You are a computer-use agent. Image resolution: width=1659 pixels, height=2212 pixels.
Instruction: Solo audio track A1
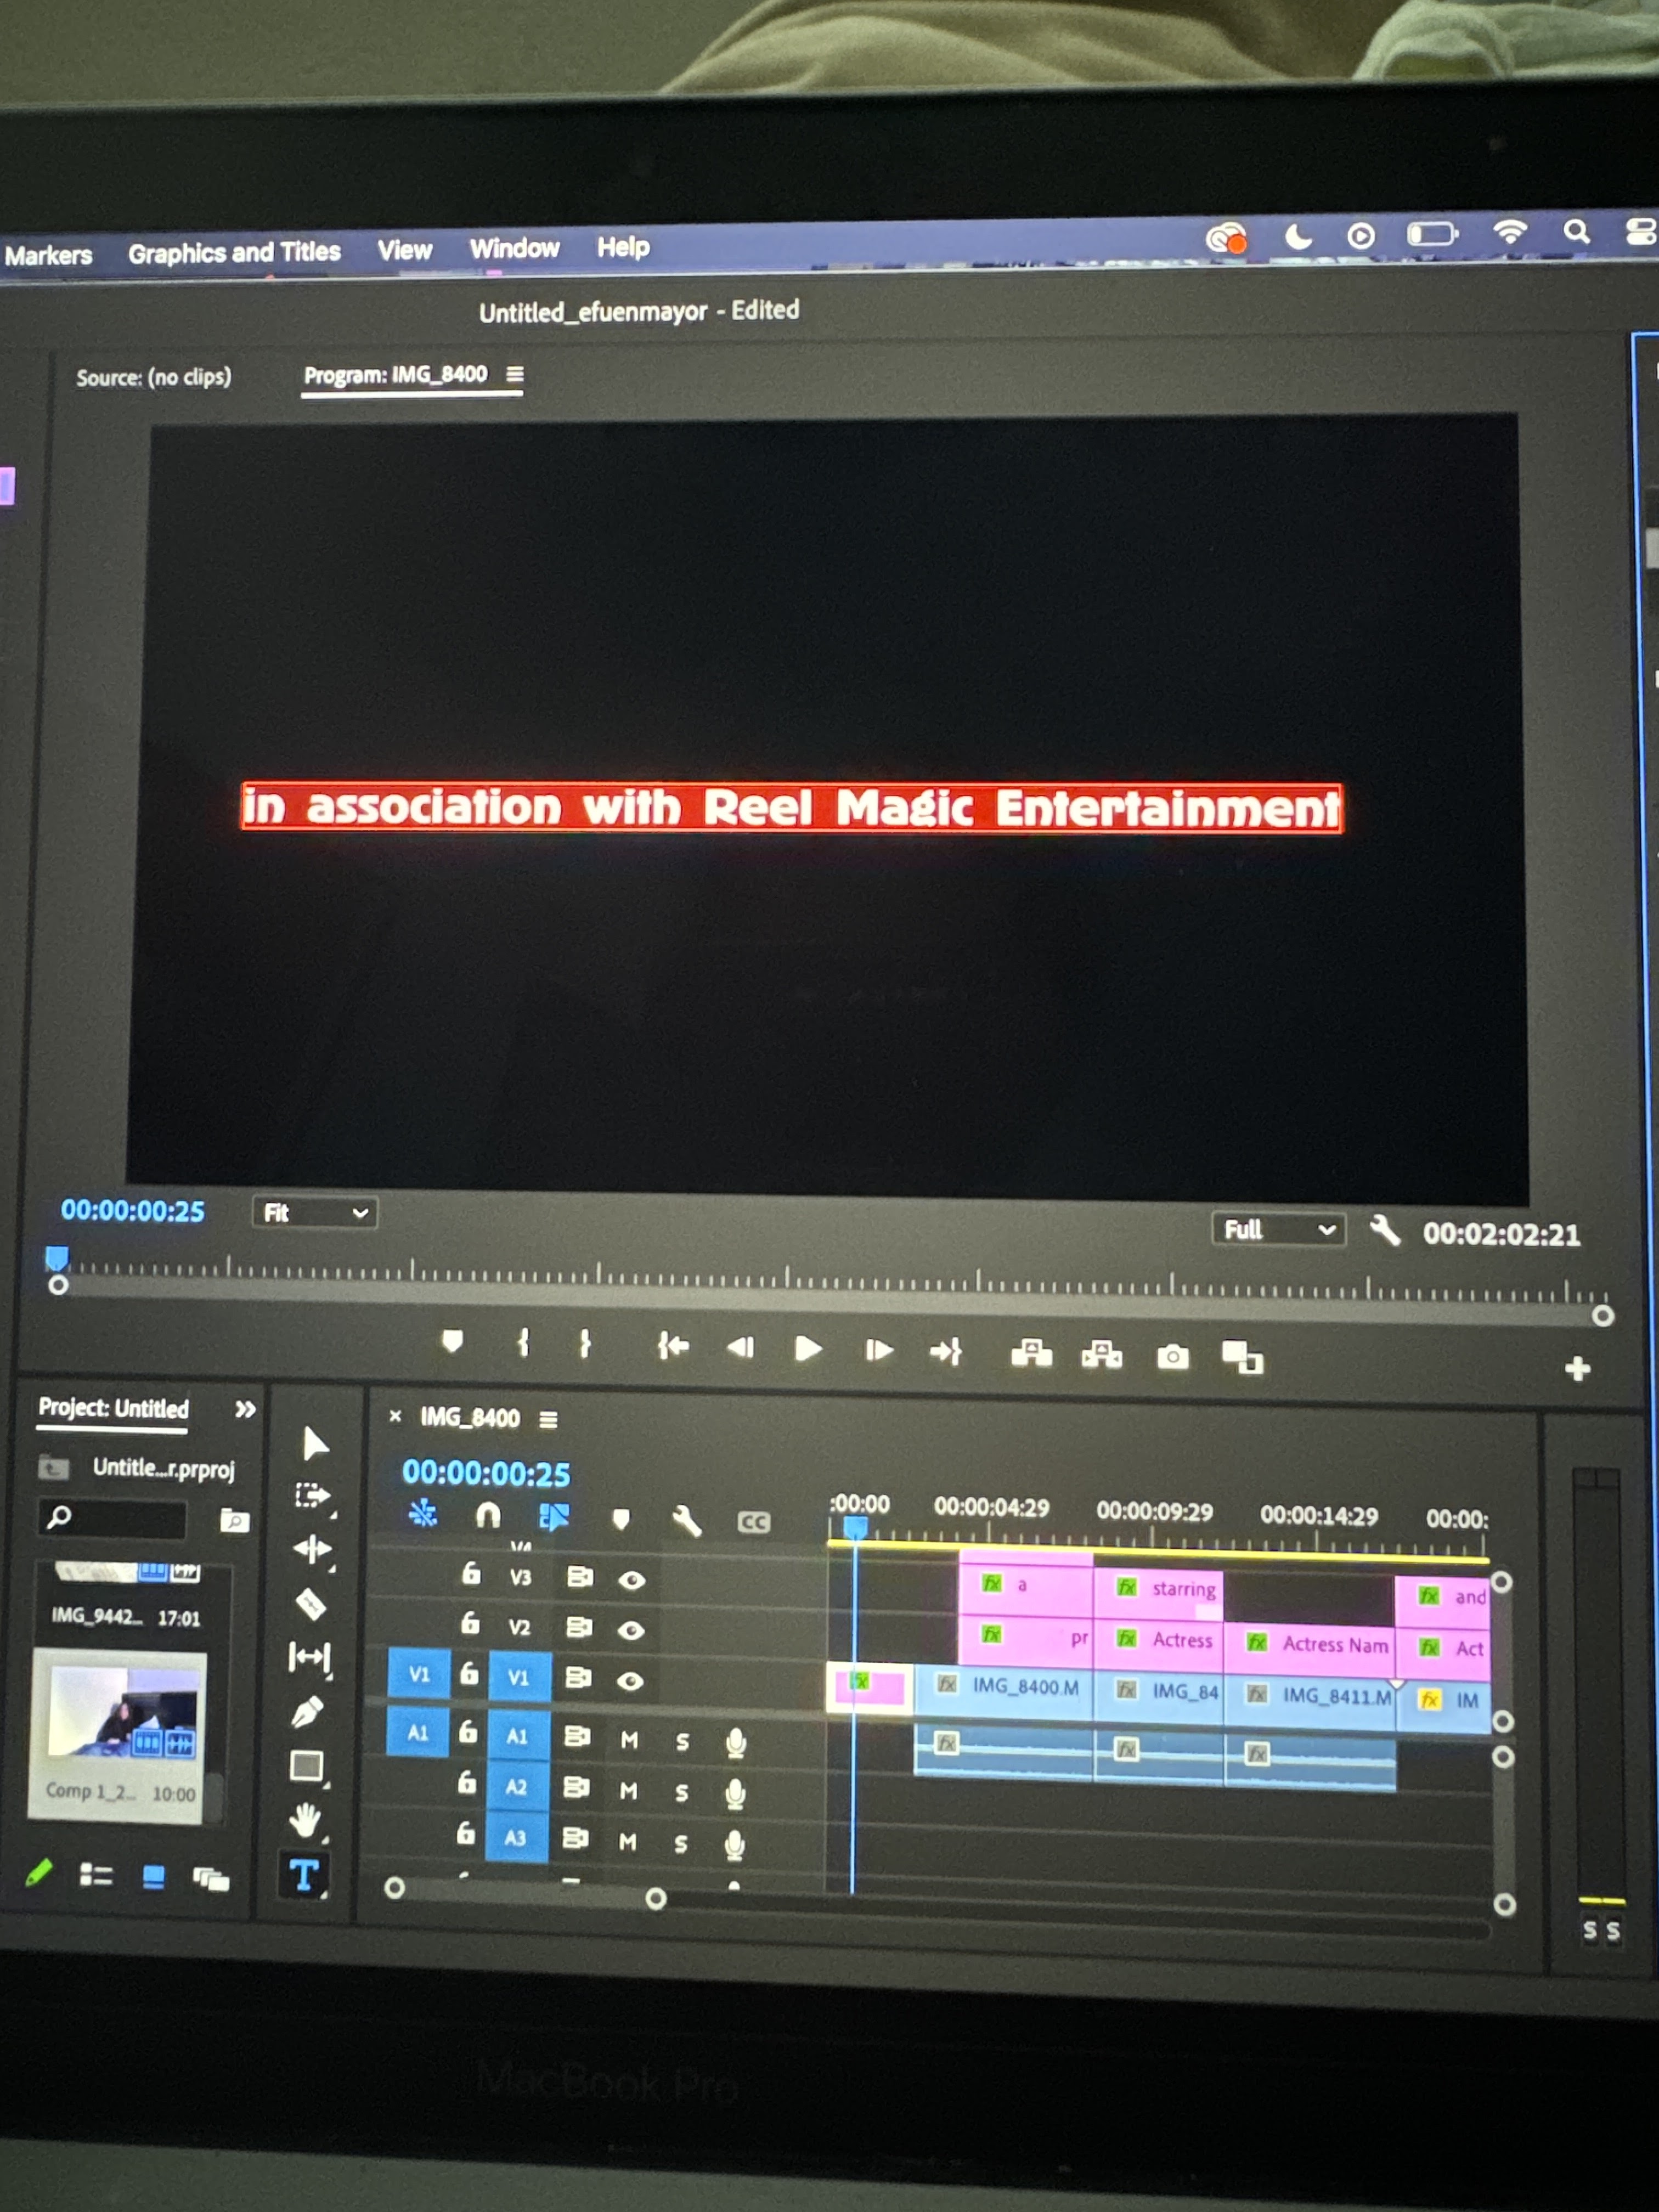[682, 1742]
